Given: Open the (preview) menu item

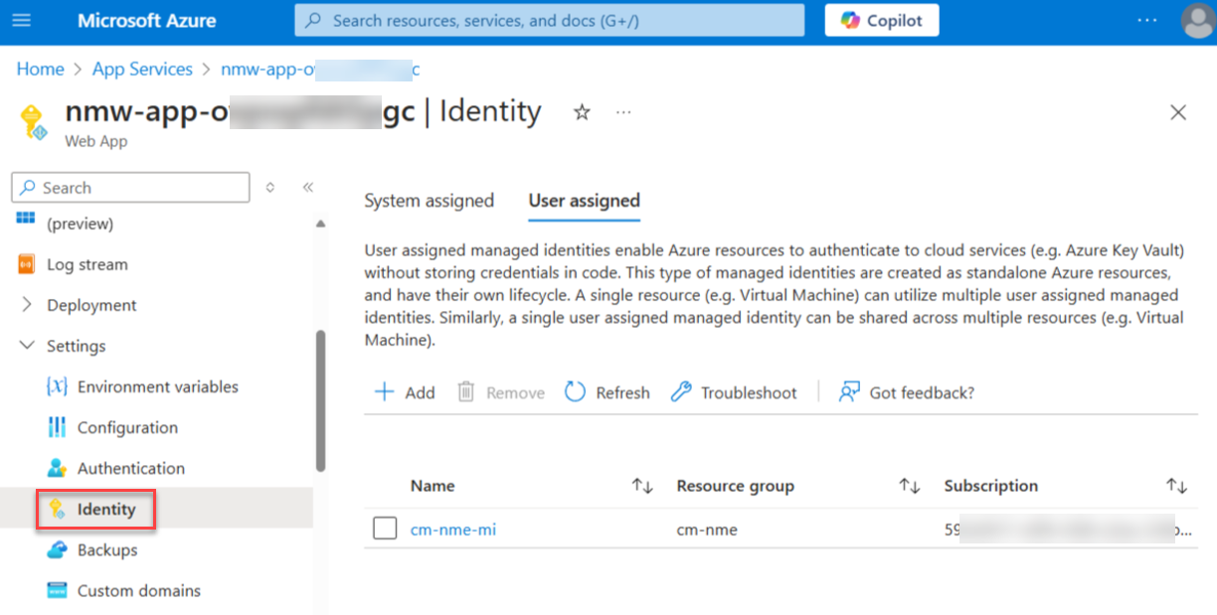Looking at the screenshot, I should [x=80, y=224].
